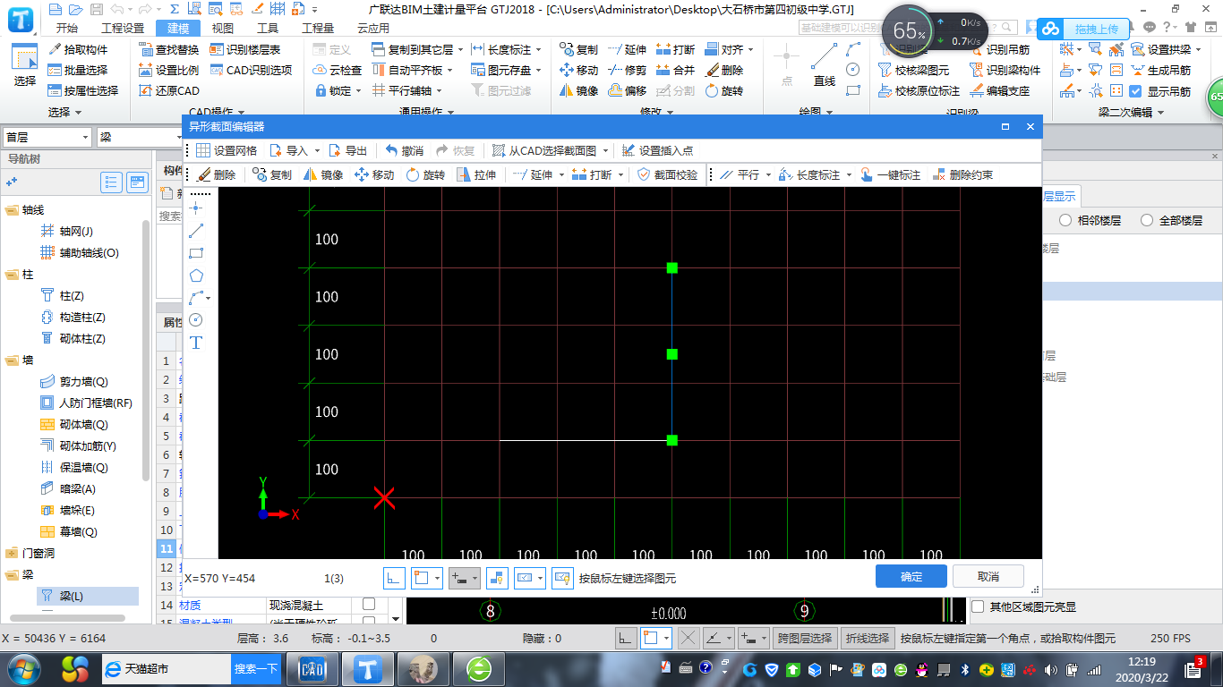Click the 直线 line draw tool in ribbon
This screenshot has width=1223, height=687.
click(825, 65)
